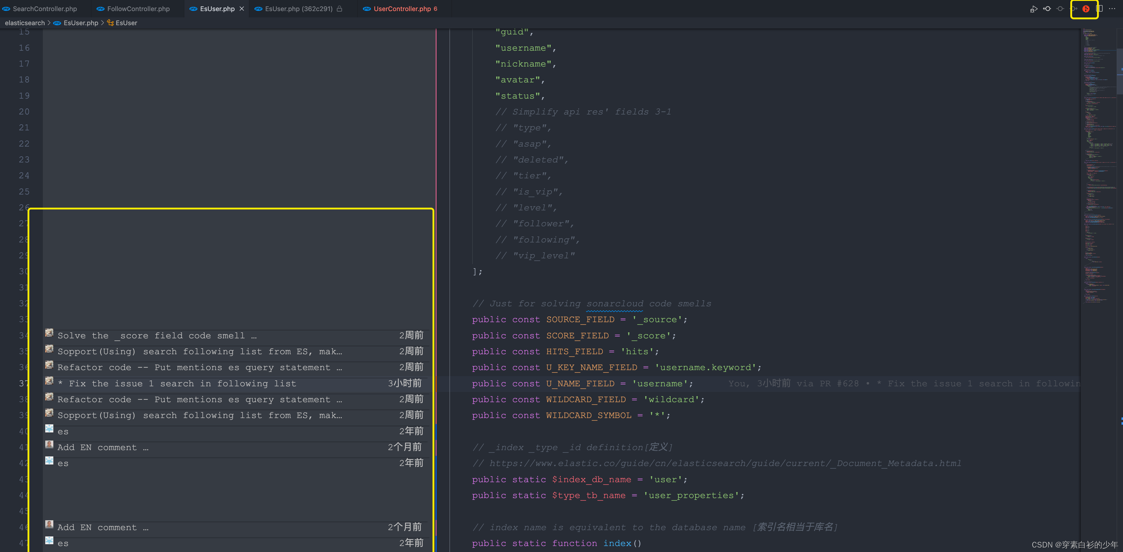Click the Run and Debug PHP icon
Viewport: 1123px width, 552px height.
[x=1034, y=9]
